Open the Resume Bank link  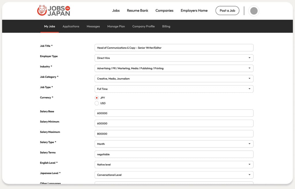point(137,11)
